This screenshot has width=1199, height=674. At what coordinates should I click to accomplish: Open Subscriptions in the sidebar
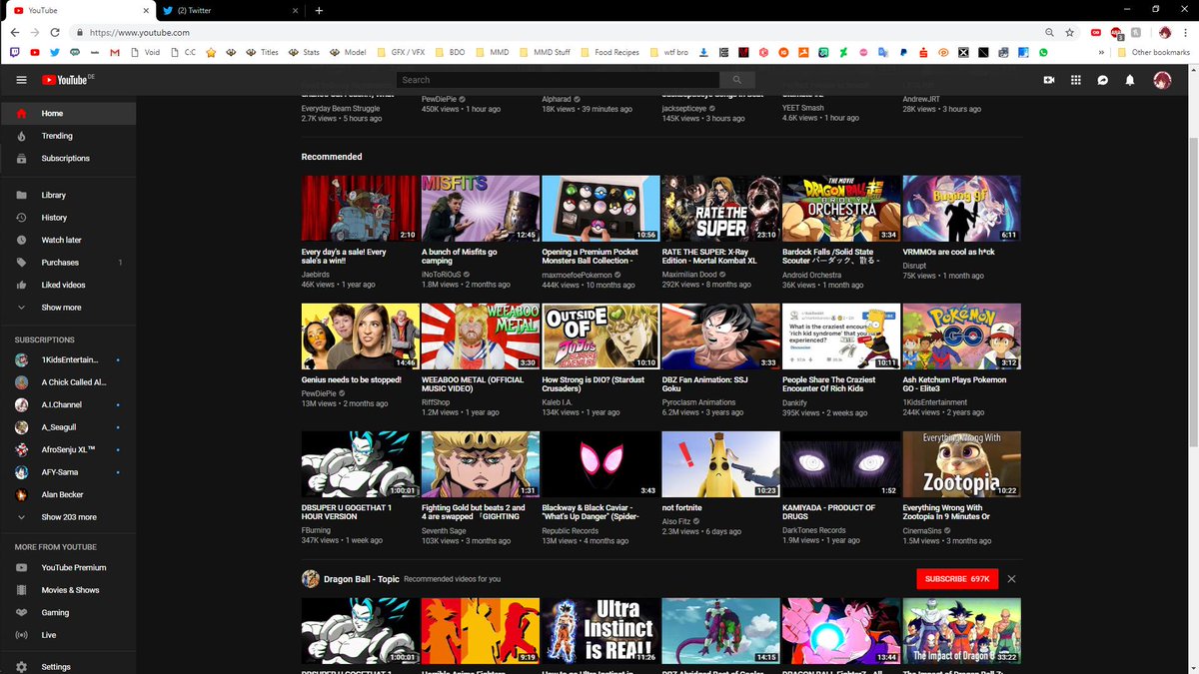point(67,158)
